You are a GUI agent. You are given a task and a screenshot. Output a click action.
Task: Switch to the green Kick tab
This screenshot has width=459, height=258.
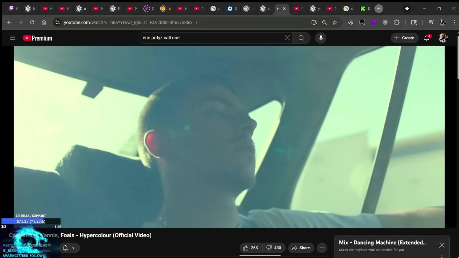(x=365, y=9)
